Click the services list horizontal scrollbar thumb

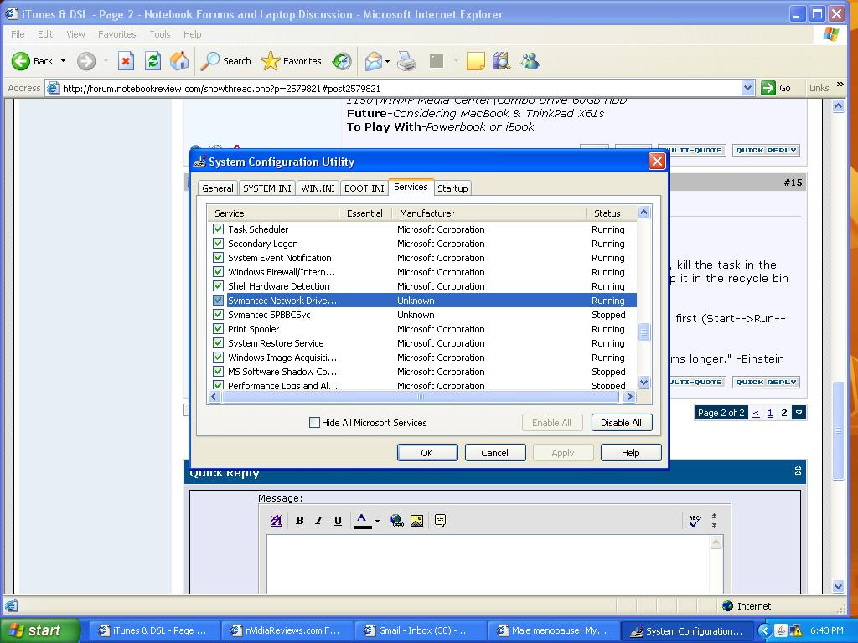click(x=421, y=396)
